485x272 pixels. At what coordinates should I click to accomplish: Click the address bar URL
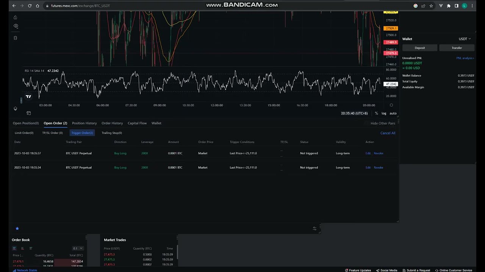click(x=80, y=6)
